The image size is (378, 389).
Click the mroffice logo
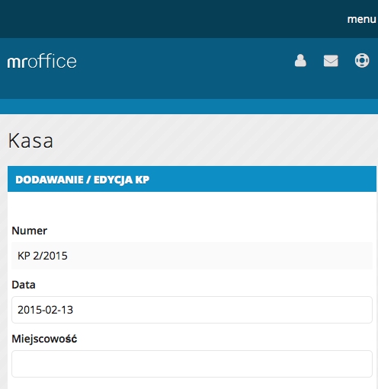point(42,61)
